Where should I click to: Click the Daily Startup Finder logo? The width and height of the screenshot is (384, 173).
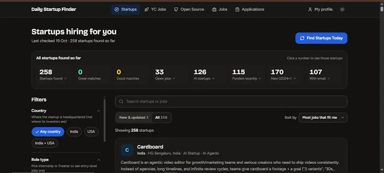(x=54, y=10)
